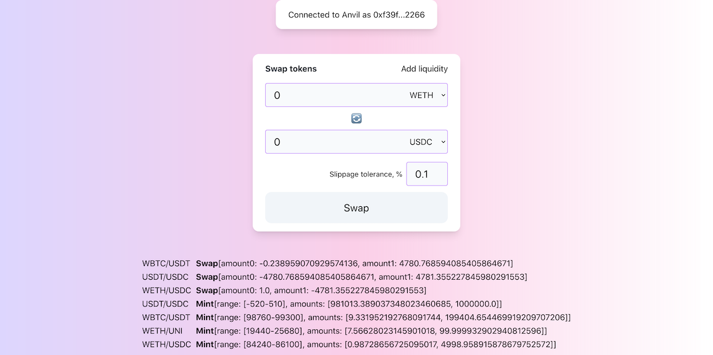The height and width of the screenshot is (355, 713).
Task: Click the Slippage tolerance label
Action: click(366, 174)
